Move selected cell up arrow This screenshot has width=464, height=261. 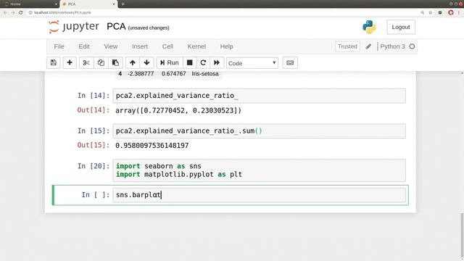[x=133, y=63]
